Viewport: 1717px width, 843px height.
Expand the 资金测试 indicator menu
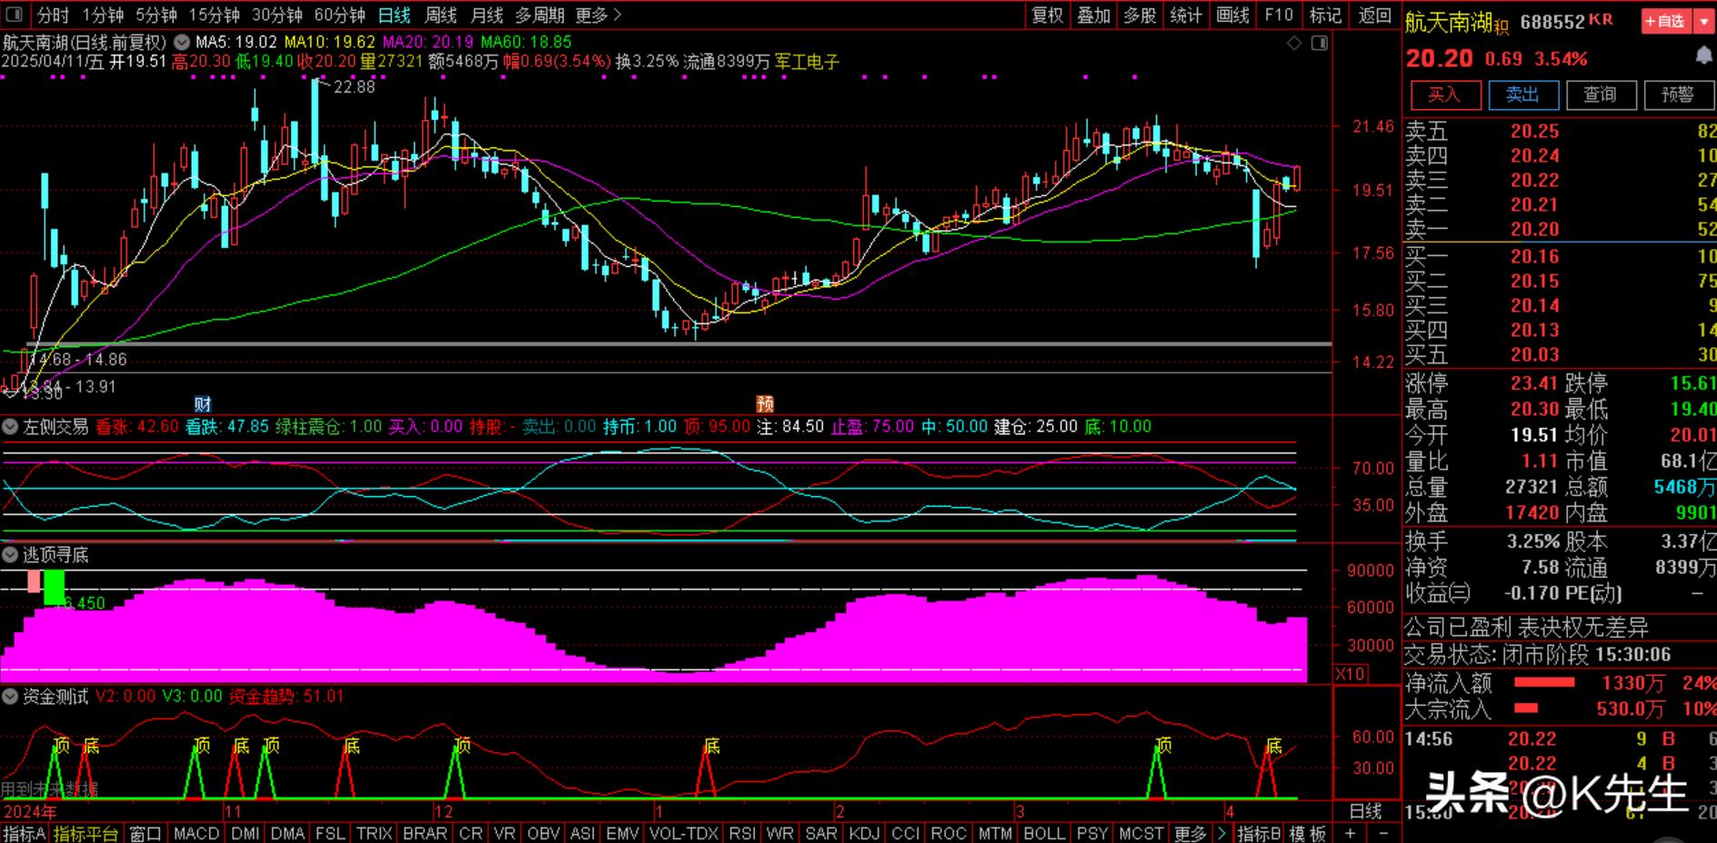(x=10, y=697)
